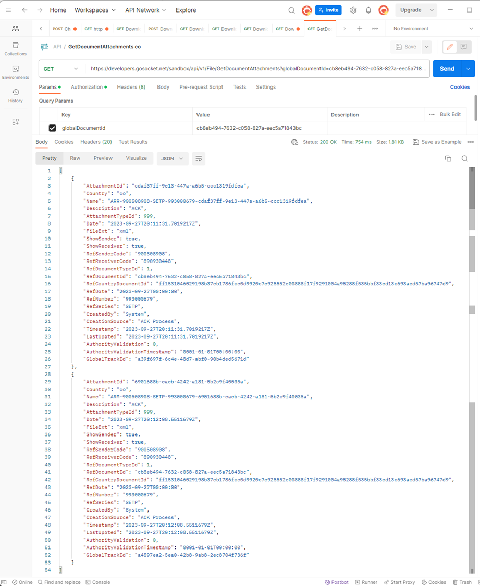Open the No Environment selector

pyautogui.click(x=433, y=29)
